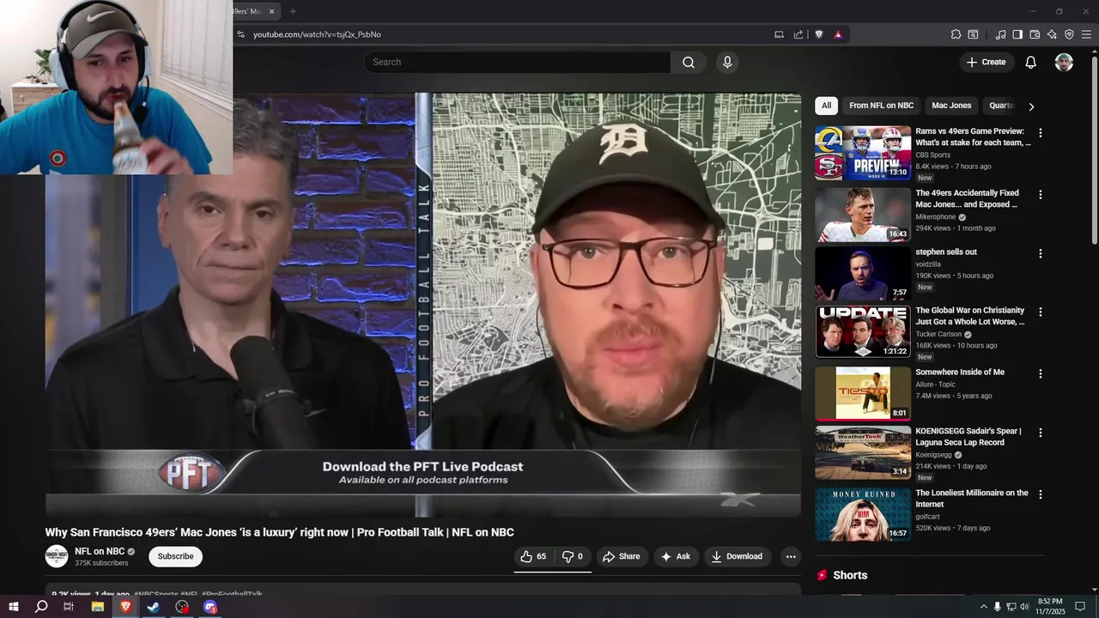Activate voice search microphone icon
This screenshot has width=1099, height=618.
click(x=727, y=62)
